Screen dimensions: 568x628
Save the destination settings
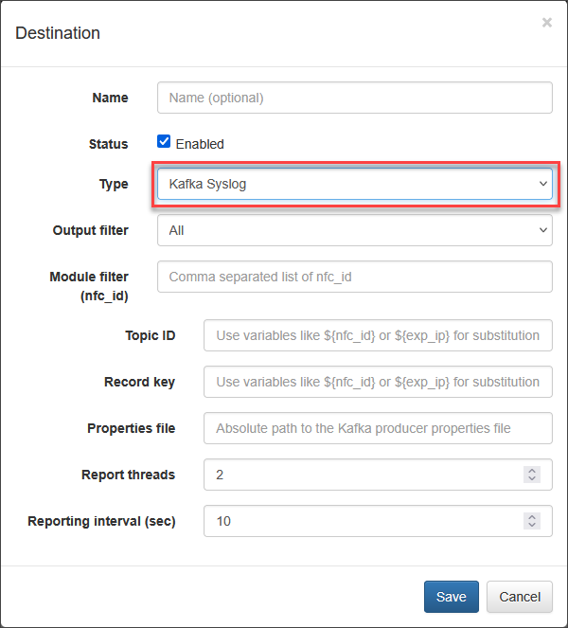(452, 597)
